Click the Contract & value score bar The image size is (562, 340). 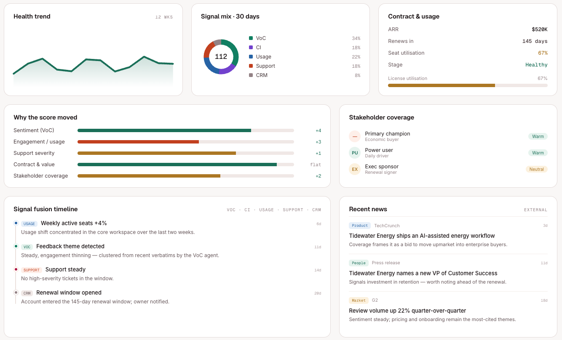(x=186, y=165)
